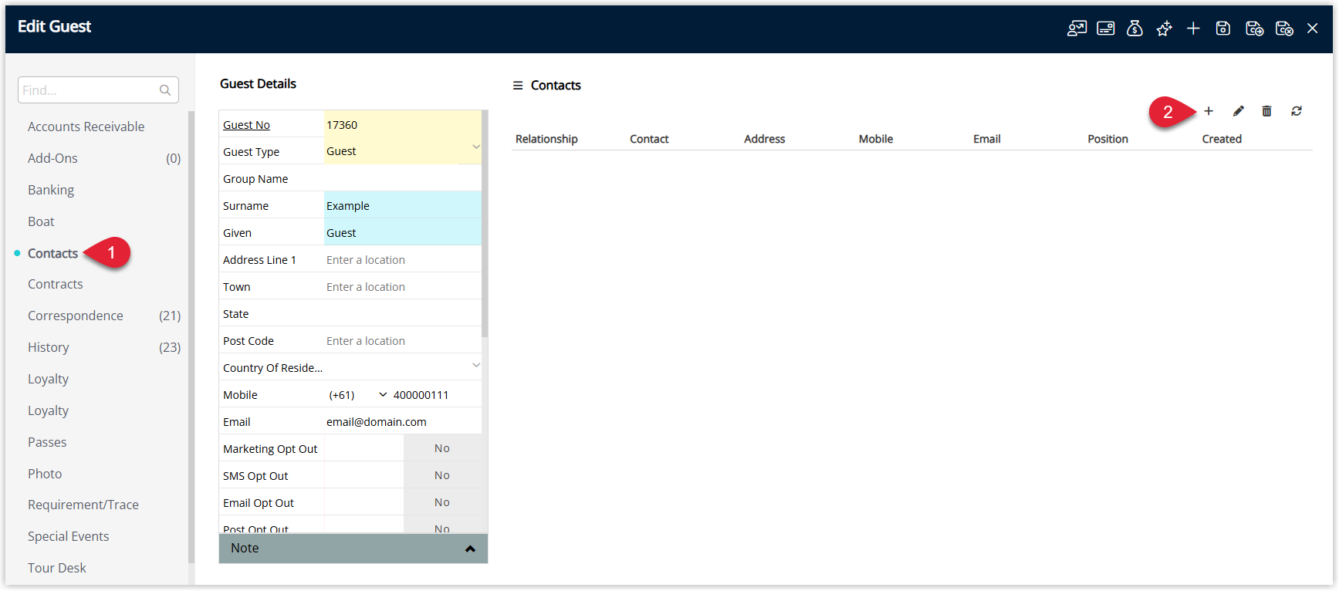
Task: Click the hamburger icon beside Contacts heading
Action: (x=518, y=86)
